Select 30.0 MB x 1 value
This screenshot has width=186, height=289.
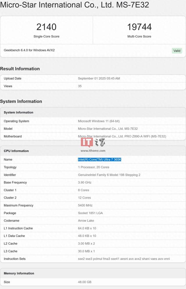point(87,251)
